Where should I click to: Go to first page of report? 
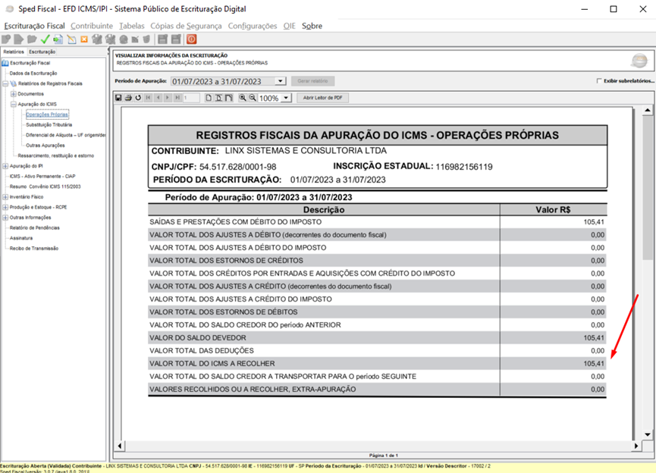148,98
